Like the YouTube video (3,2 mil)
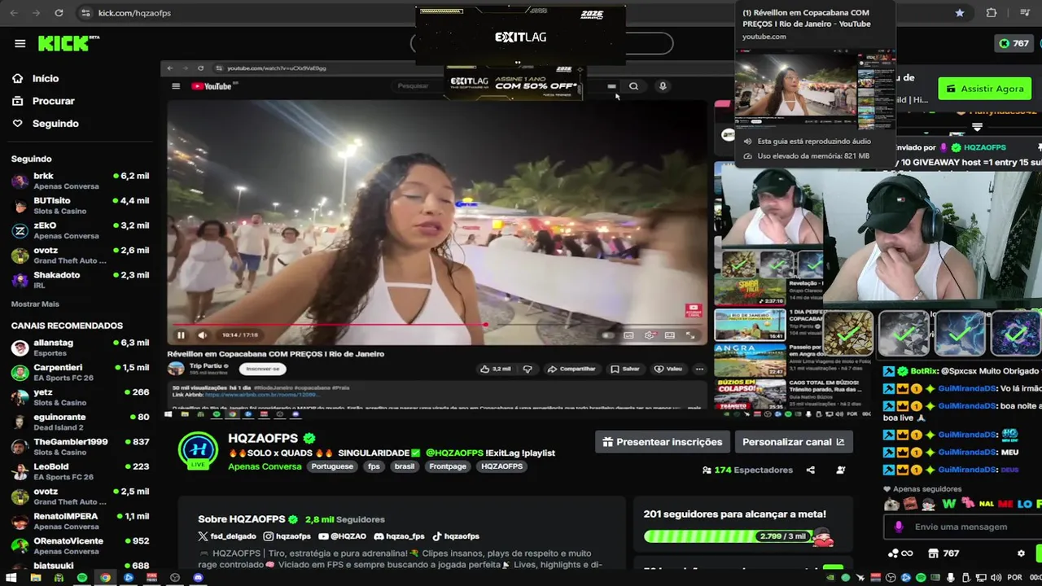This screenshot has height=586, width=1042. 495,369
